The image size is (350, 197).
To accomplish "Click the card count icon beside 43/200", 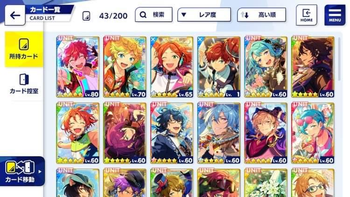I will tap(86, 16).
